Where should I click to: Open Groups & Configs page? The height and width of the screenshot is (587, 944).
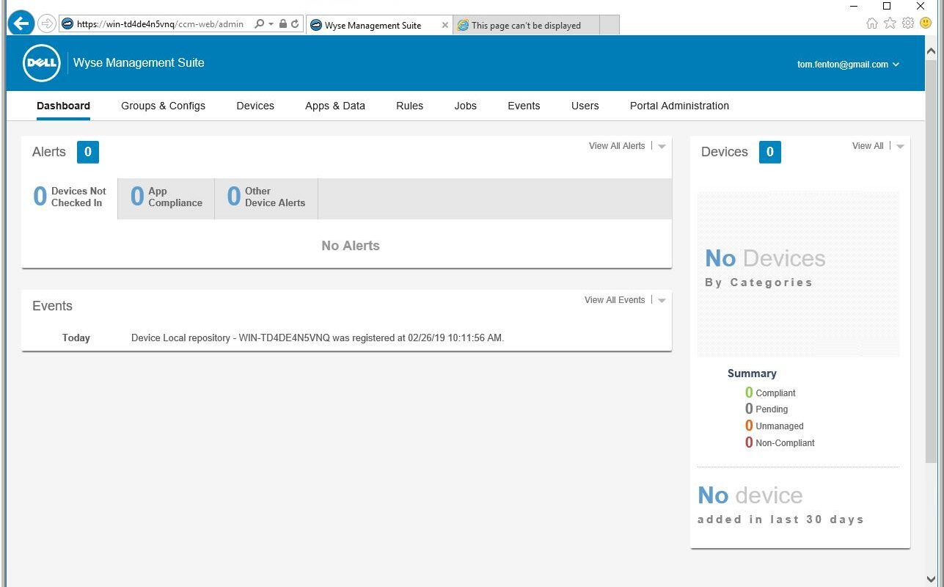(163, 106)
